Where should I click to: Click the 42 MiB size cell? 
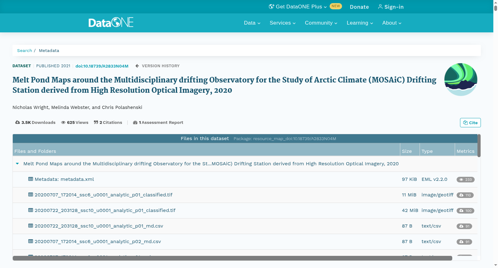click(410, 210)
